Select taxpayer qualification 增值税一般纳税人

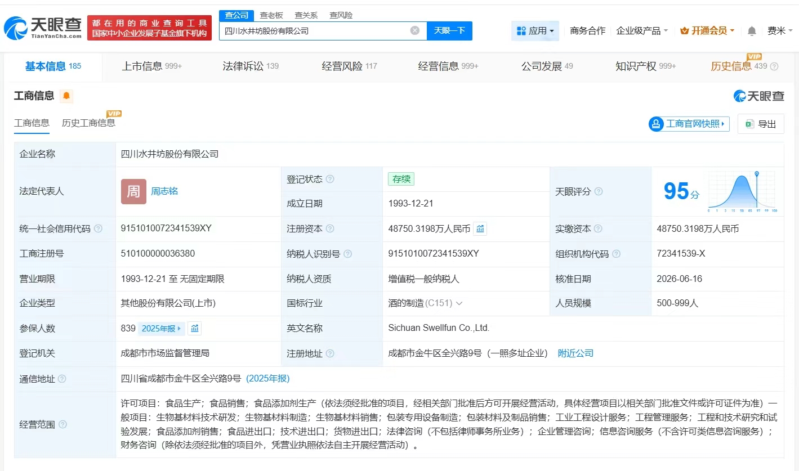click(424, 279)
